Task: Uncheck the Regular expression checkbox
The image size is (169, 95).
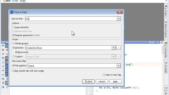Action: tap(13, 35)
